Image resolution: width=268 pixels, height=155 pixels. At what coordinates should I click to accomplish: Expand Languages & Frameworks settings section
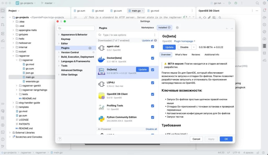(59, 61)
